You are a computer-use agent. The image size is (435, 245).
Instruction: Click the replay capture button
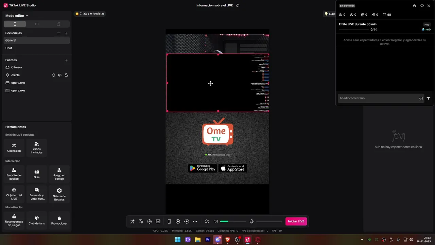tap(186, 222)
